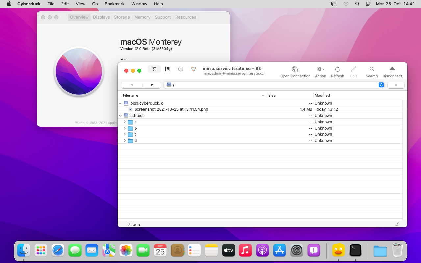Open Finder from the Dock
Viewport: 421px width, 263px height.
(24, 251)
